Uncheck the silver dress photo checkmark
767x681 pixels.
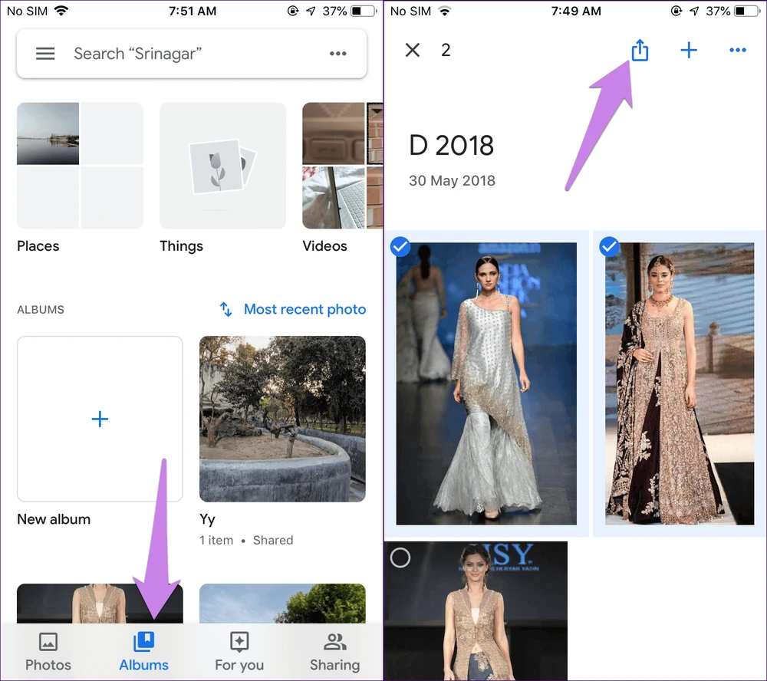[x=400, y=247]
